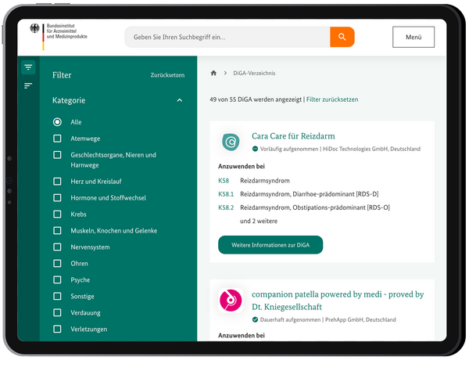The image size is (469, 375).
Task: Click the Kategorie heading label
Action: (69, 100)
